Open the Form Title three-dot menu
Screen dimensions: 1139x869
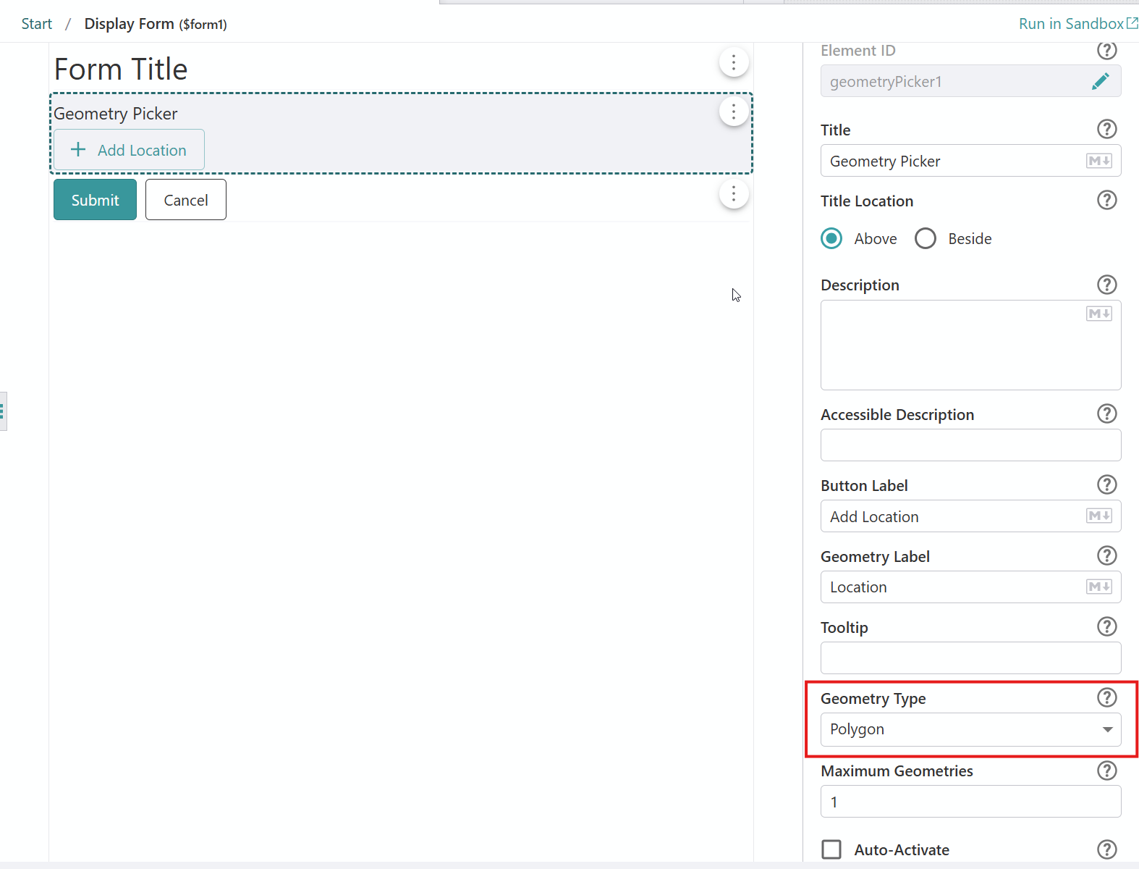733,63
